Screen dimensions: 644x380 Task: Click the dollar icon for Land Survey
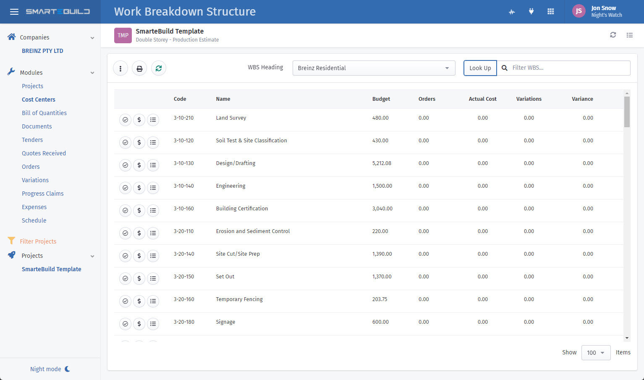[139, 120]
